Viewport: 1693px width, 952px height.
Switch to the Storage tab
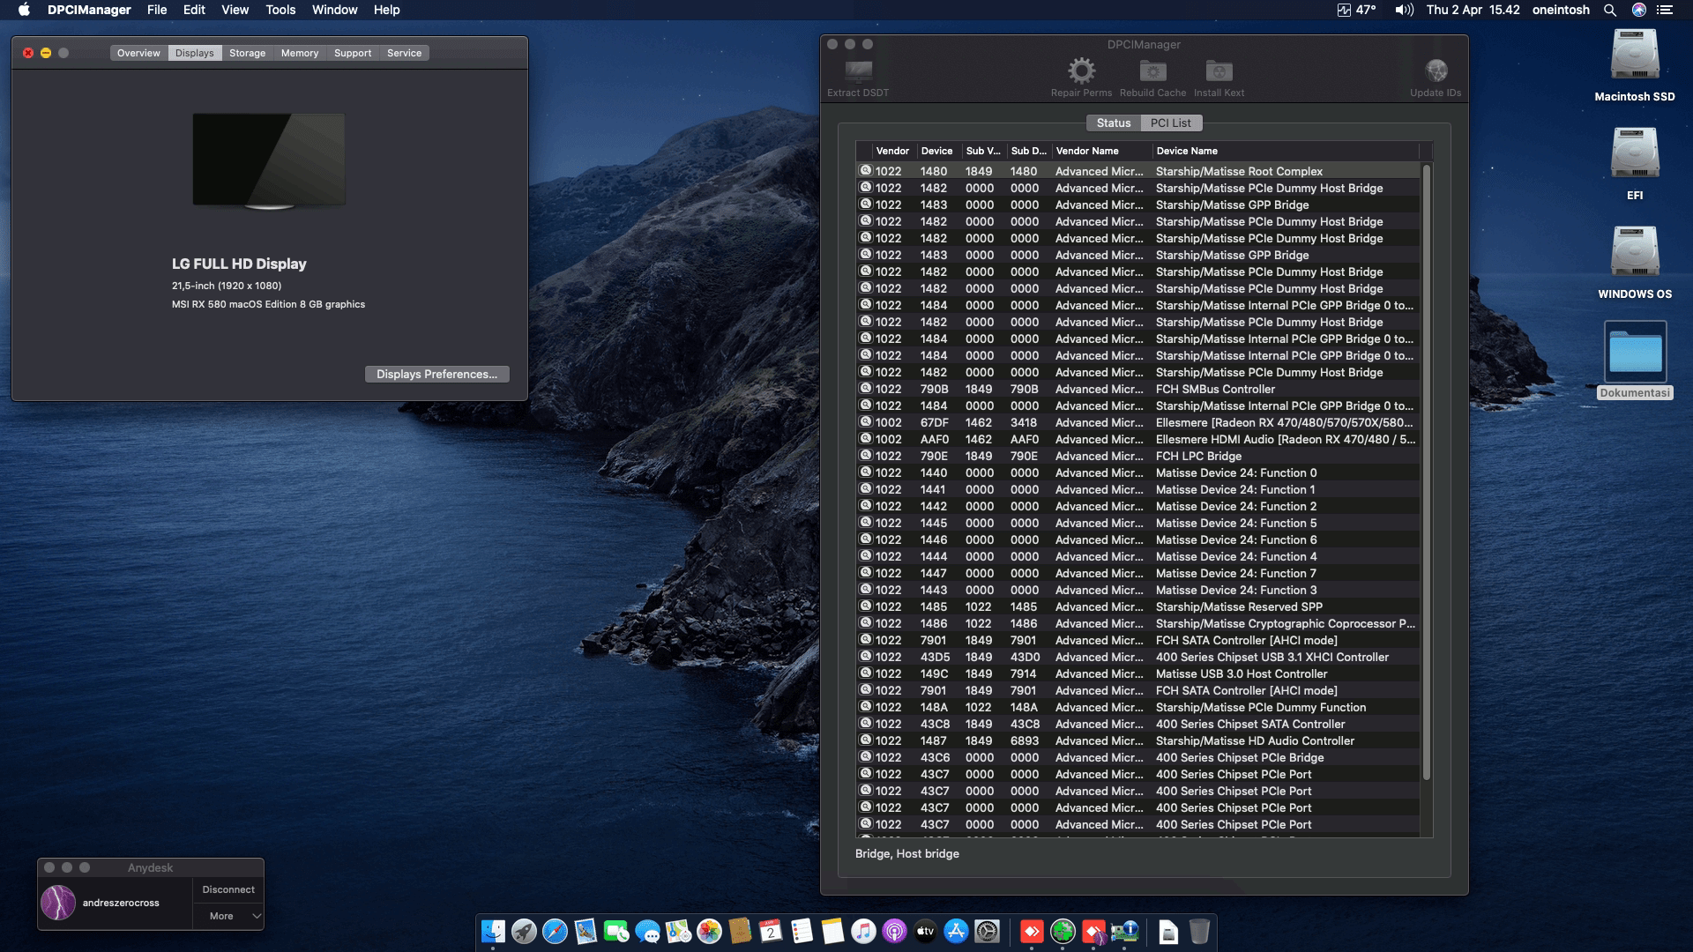click(x=247, y=53)
